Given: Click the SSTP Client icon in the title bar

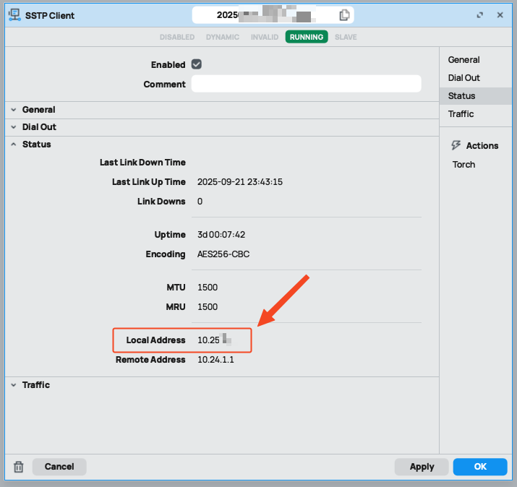Looking at the screenshot, I should 13,15.
